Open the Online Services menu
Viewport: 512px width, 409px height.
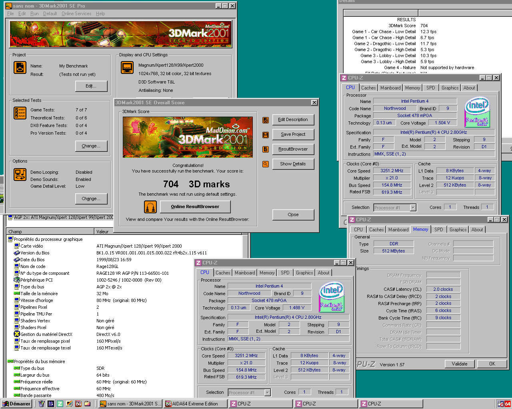[x=76, y=14]
